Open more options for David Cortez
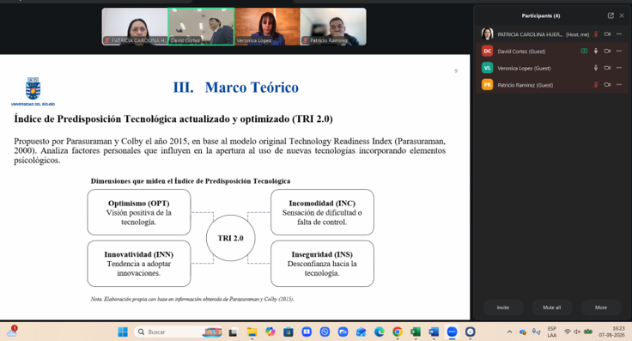The height and width of the screenshot is (341, 632). 619,52
